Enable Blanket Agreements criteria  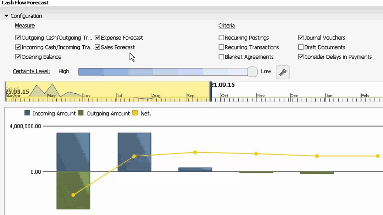click(x=221, y=57)
